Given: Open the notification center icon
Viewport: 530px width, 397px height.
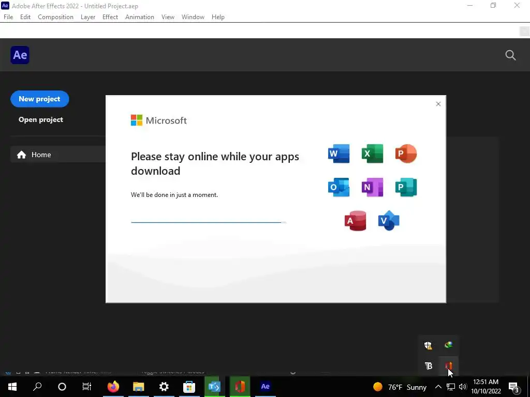Looking at the screenshot, I should 514,387.
